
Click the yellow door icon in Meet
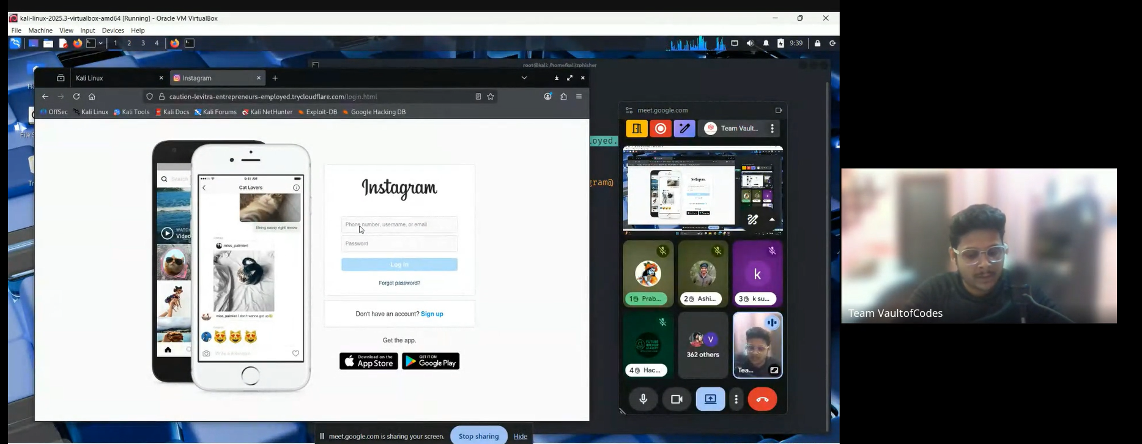637,128
